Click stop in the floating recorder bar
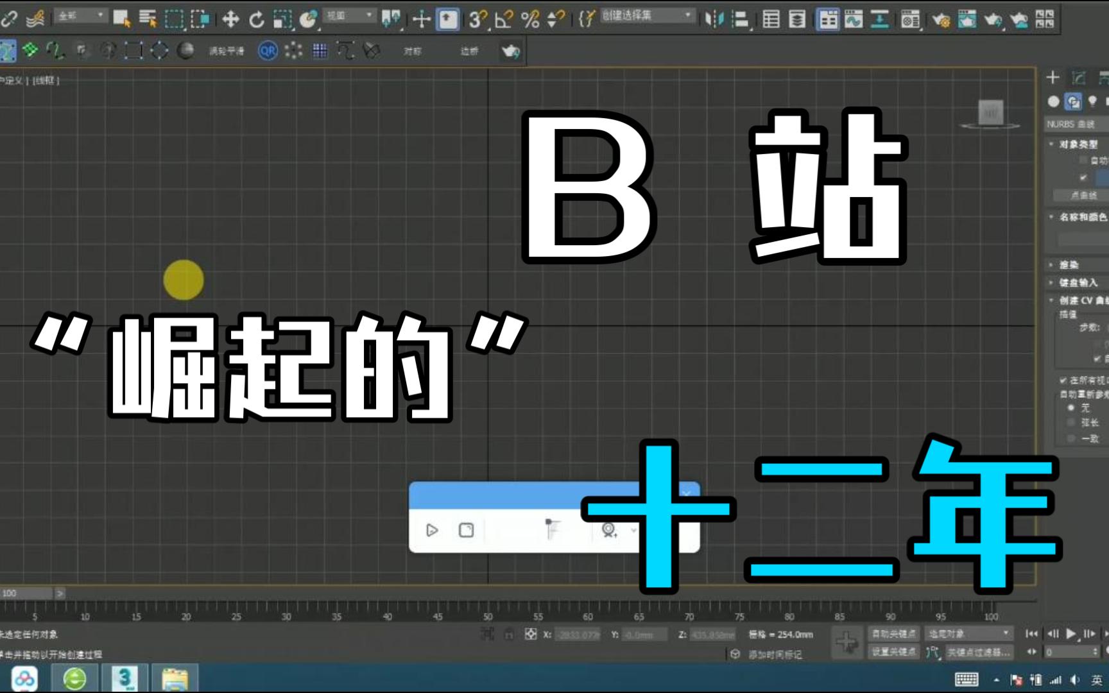This screenshot has height=693, width=1109. (466, 530)
